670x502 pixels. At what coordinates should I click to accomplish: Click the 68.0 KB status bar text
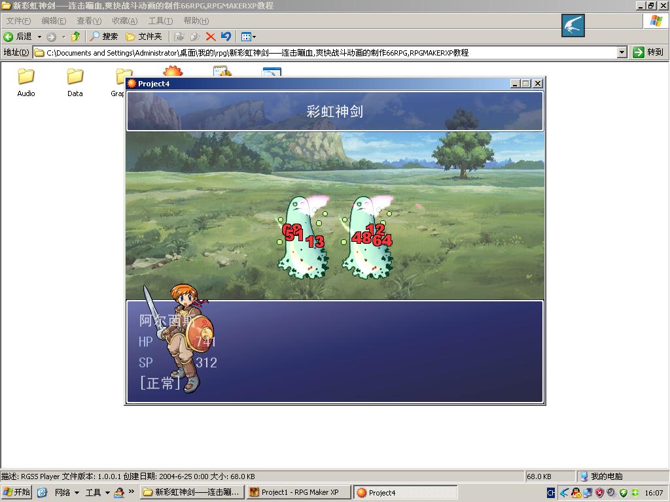[x=539, y=477]
